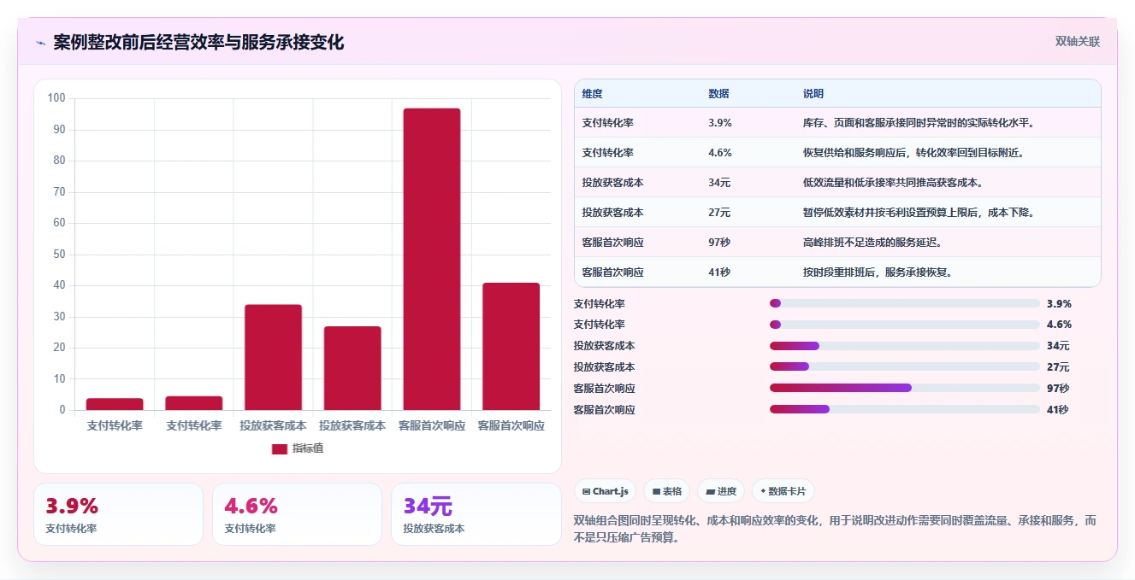Image resolution: width=1135 pixels, height=580 pixels.
Task: Click the Chart.js chip
Action: point(605,491)
